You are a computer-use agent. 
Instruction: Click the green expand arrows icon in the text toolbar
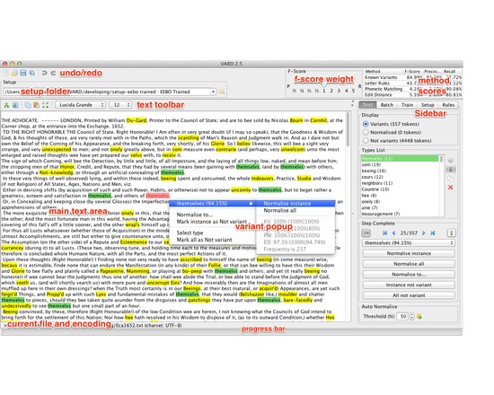tap(46, 105)
